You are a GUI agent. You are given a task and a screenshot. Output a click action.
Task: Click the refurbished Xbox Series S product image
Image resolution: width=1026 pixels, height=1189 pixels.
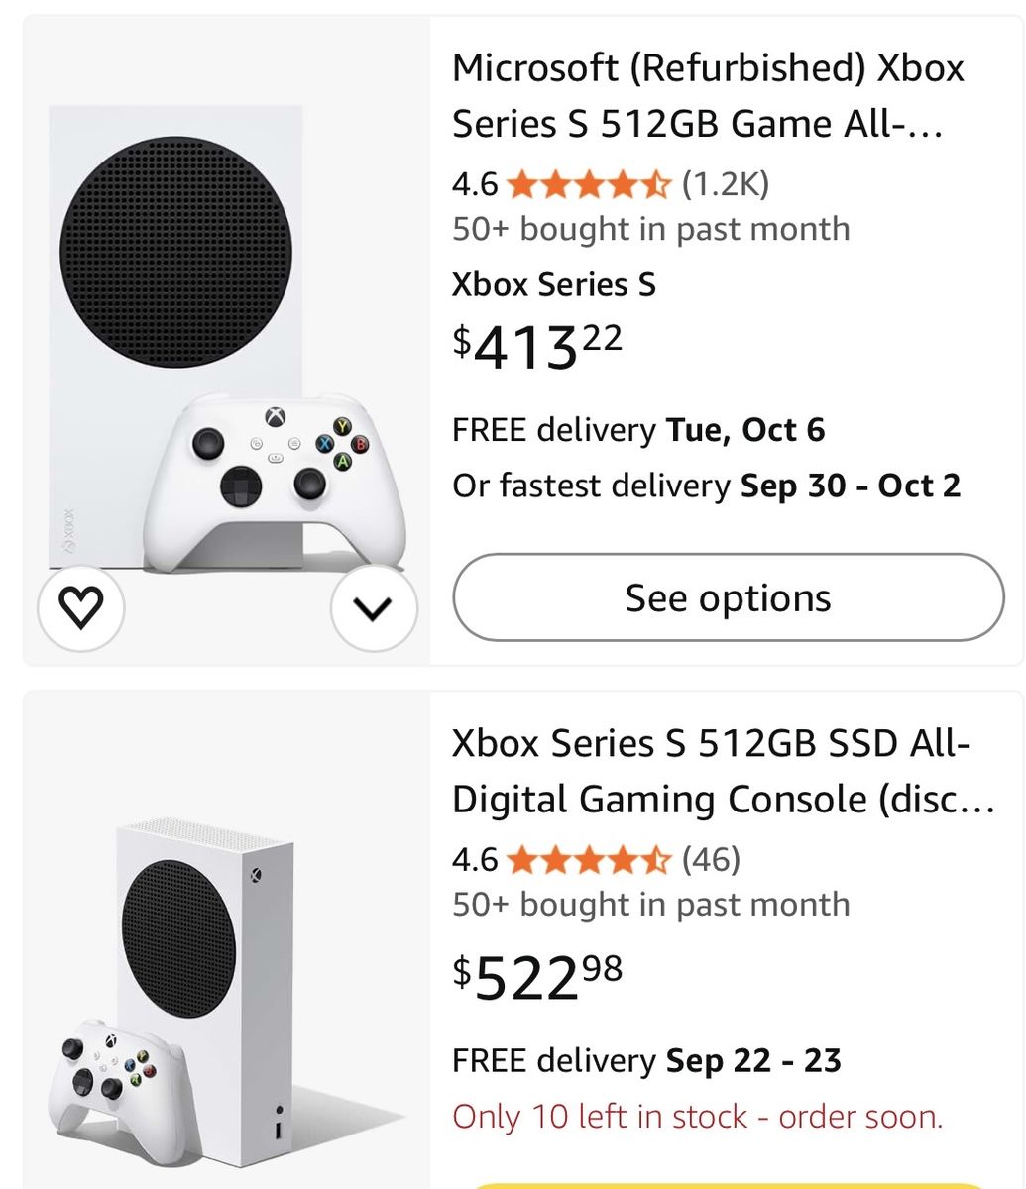226,340
